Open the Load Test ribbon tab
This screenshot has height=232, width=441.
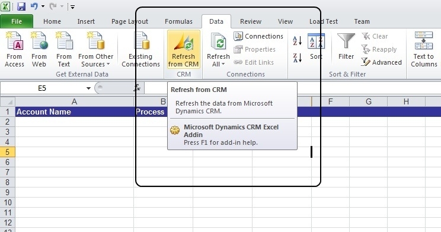pyautogui.click(x=324, y=21)
